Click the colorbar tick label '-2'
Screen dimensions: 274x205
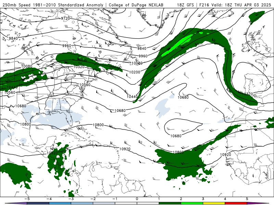93,199
